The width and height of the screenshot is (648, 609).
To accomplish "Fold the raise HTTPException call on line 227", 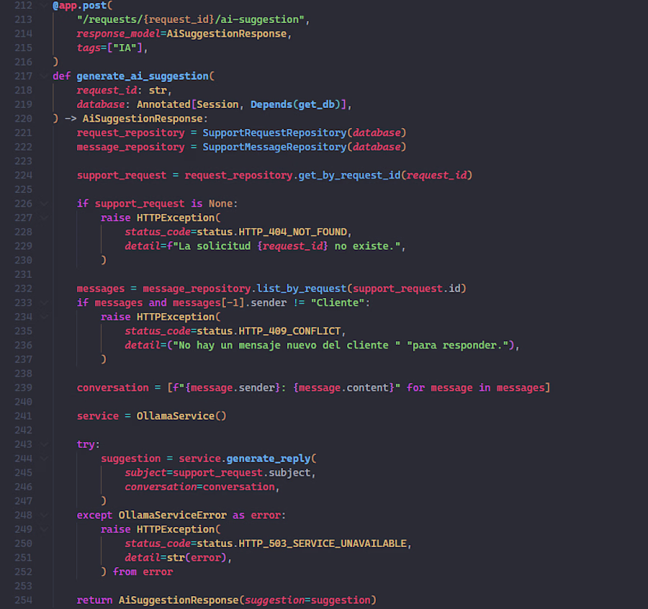I will [44, 217].
